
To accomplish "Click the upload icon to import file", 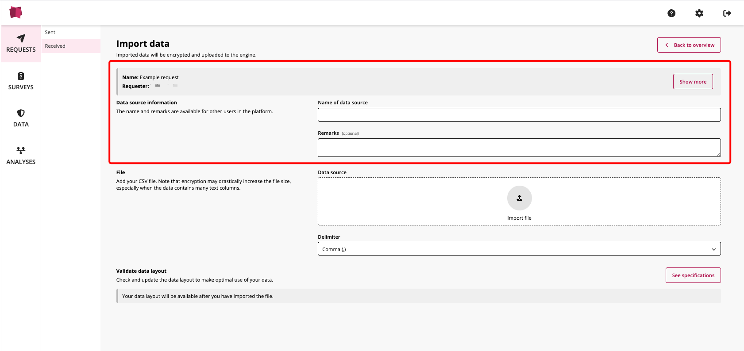I will tap(519, 198).
